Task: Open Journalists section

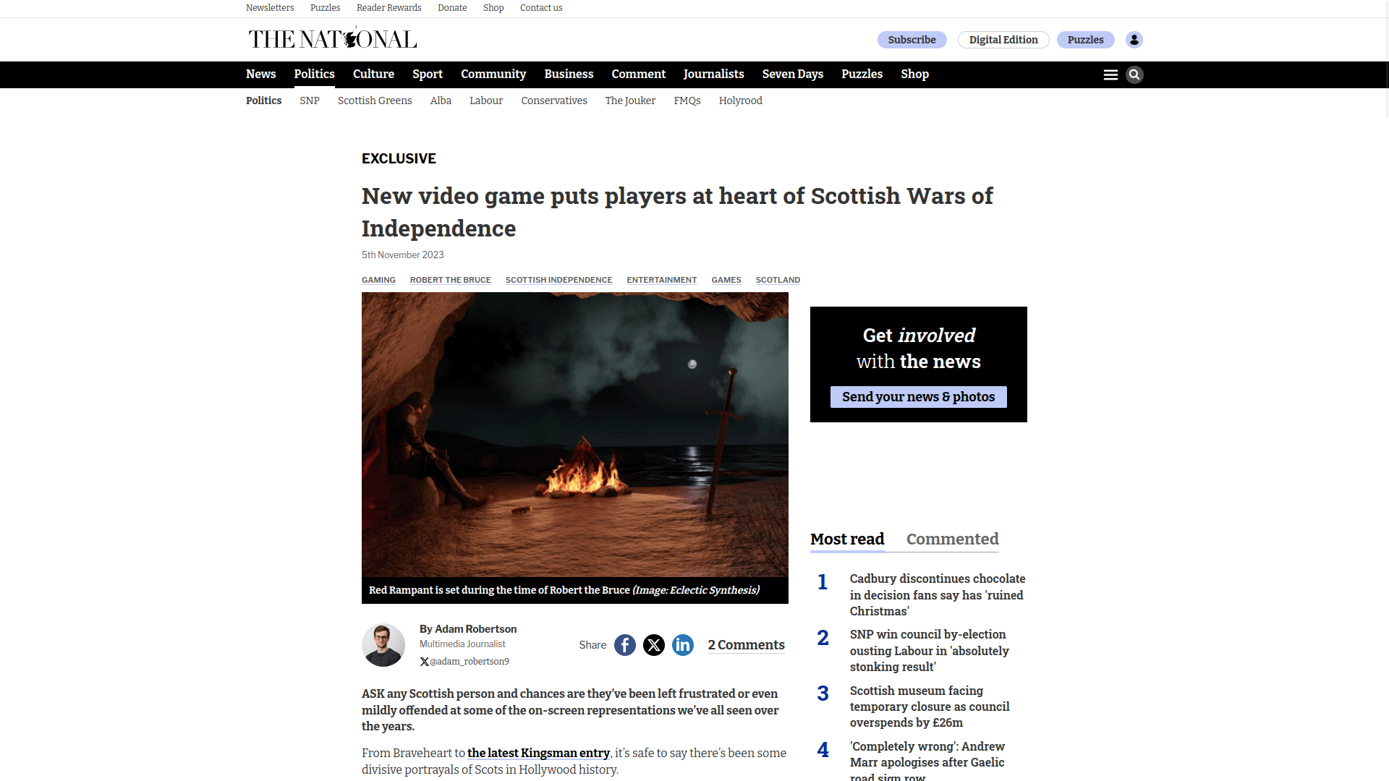Action: tap(713, 74)
